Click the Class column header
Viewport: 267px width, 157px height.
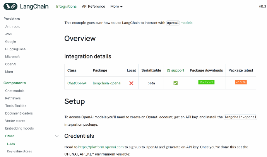(72, 70)
